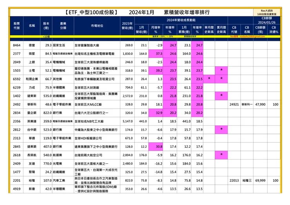Viewport: 290px width, 205px height.
Task: Click stock code 1477
Action: tap(16, 172)
